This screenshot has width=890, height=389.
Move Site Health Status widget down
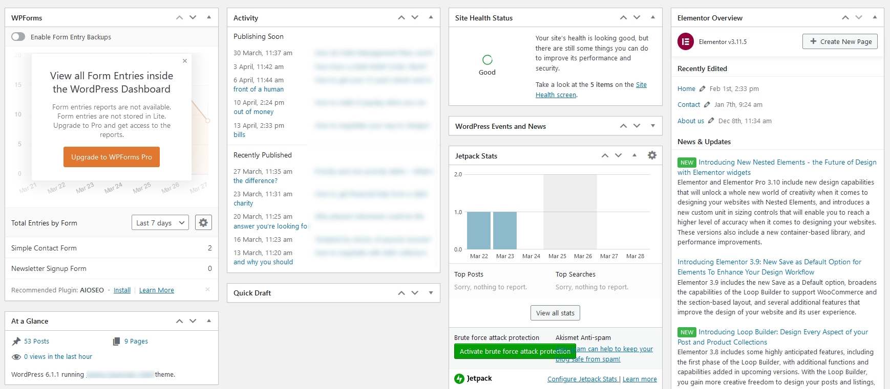tap(637, 17)
